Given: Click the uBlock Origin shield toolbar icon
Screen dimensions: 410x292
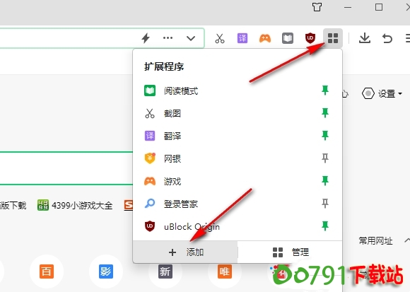Looking at the screenshot, I should [310, 38].
